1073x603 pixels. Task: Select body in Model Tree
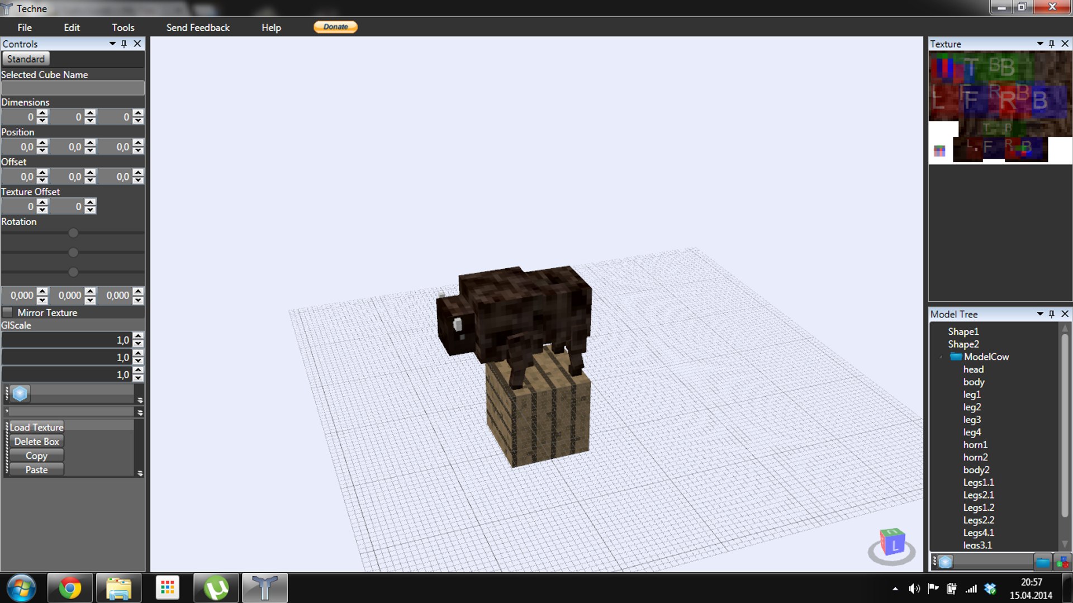(x=974, y=382)
